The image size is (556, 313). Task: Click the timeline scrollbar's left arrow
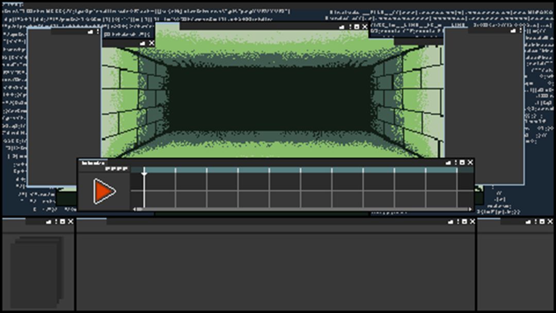point(134,210)
